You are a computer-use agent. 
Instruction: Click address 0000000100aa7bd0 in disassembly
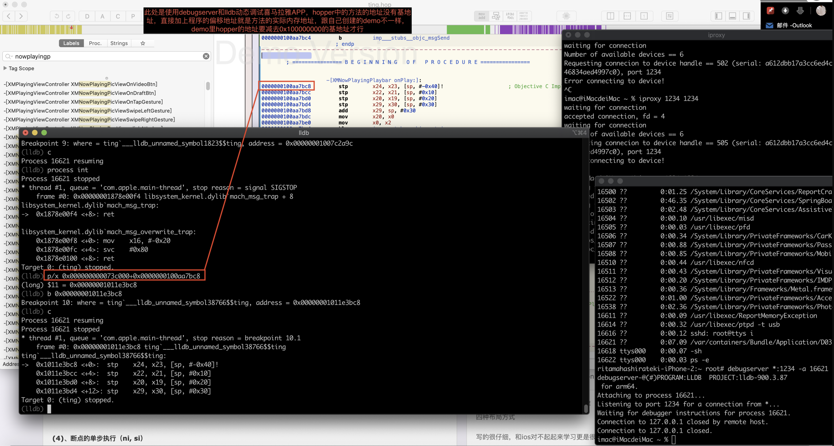click(x=286, y=99)
